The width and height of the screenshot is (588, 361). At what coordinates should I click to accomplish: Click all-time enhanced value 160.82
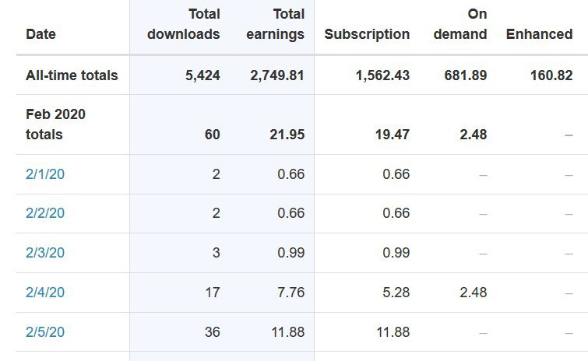click(x=551, y=75)
